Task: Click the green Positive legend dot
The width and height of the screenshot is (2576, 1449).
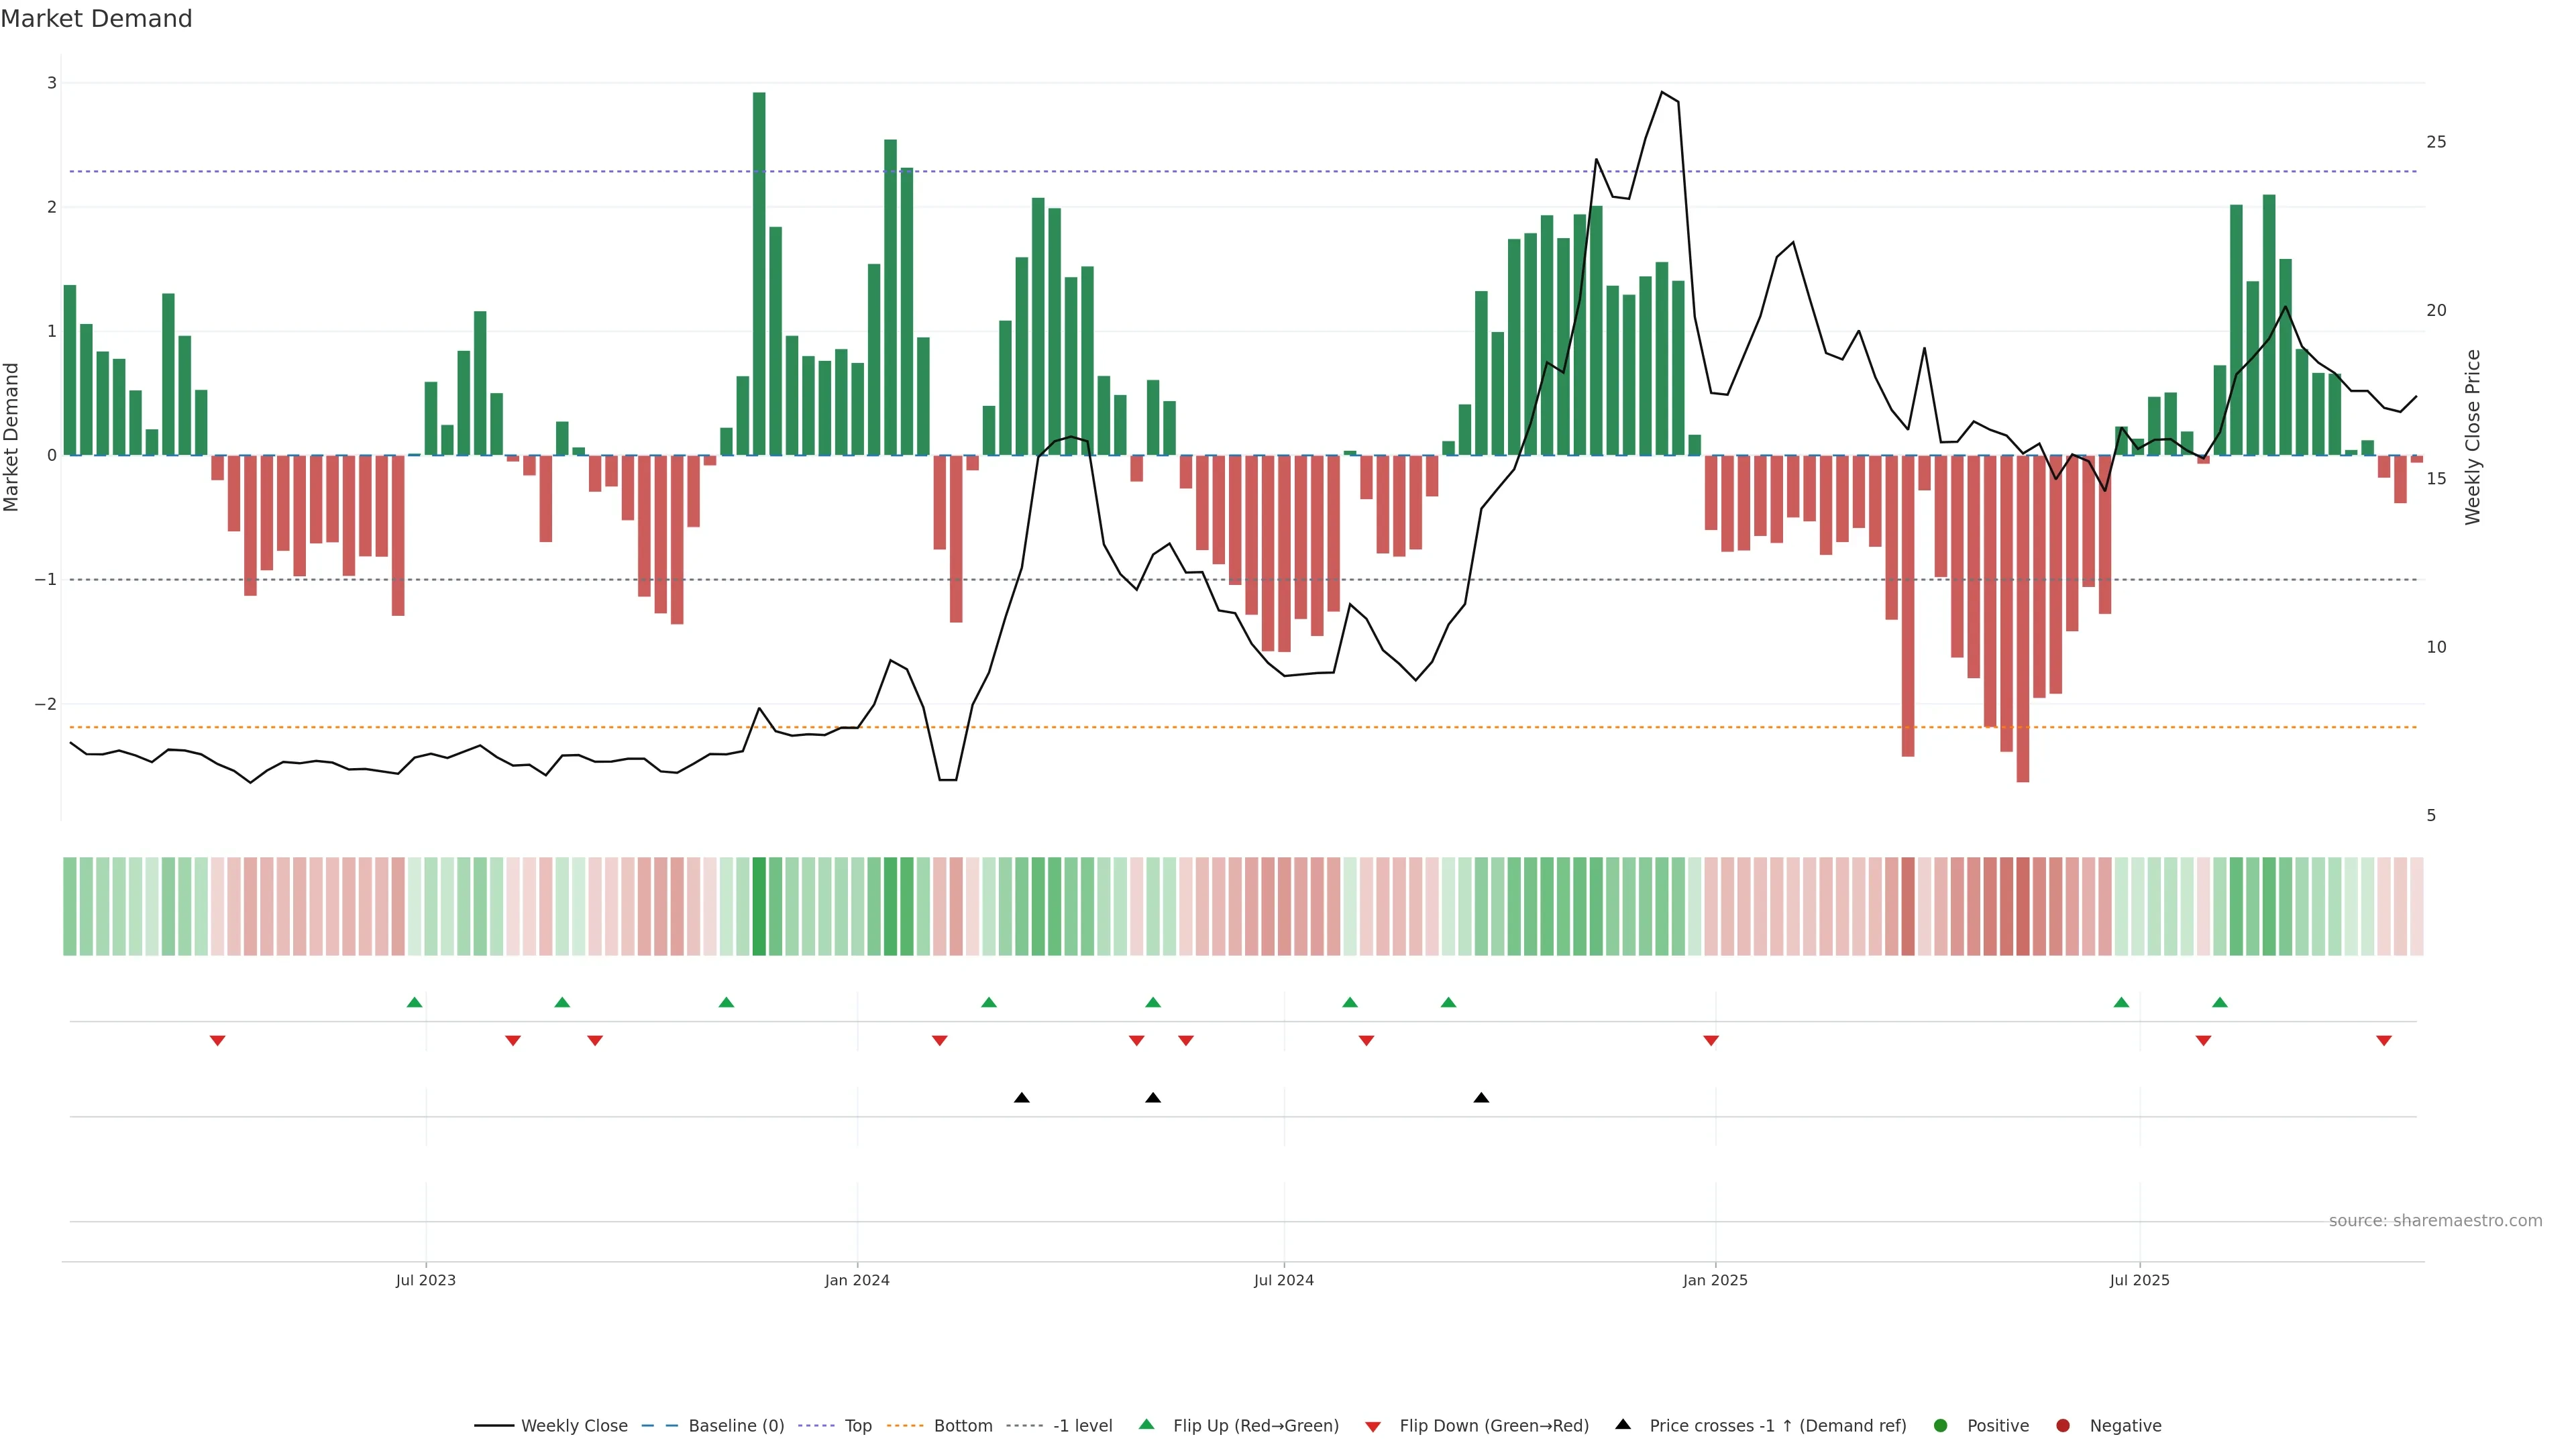Action: (1941, 1426)
